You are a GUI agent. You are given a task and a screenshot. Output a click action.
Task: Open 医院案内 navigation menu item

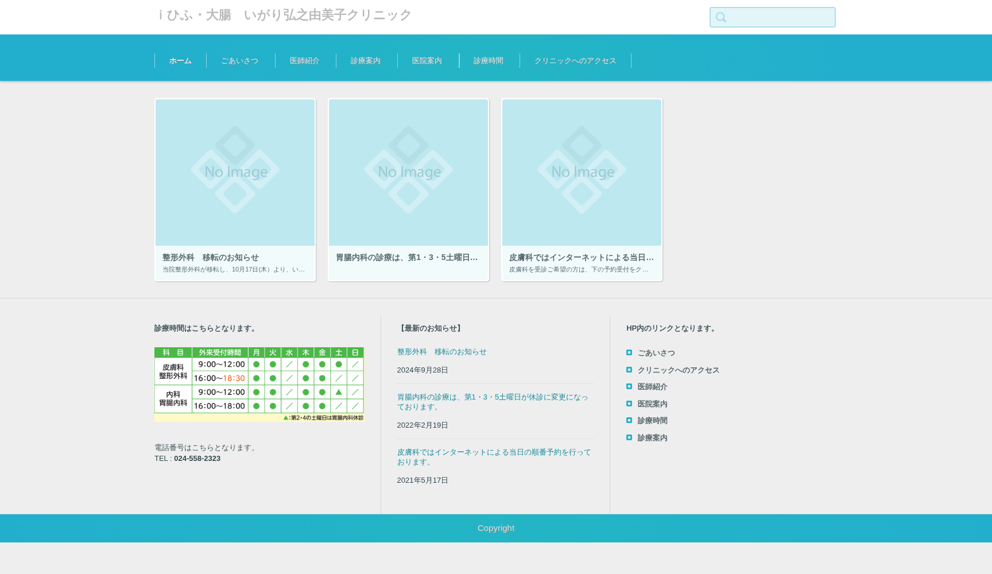427,61
